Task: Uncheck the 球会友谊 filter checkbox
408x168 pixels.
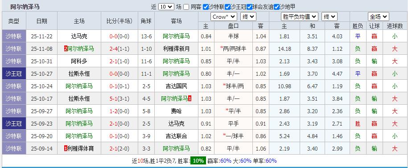Action: click(249, 7)
